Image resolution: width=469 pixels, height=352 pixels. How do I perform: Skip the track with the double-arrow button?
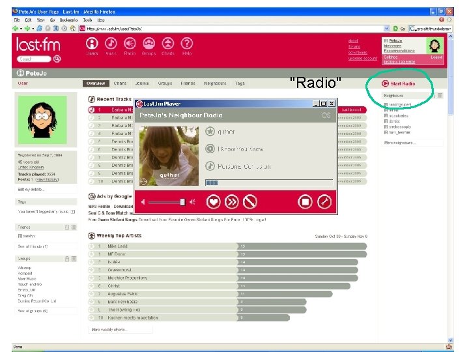coord(232,202)
